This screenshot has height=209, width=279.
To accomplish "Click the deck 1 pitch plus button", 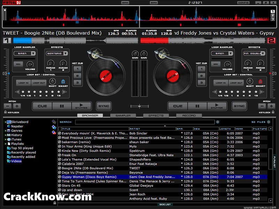I will click(x=17, y=106).
